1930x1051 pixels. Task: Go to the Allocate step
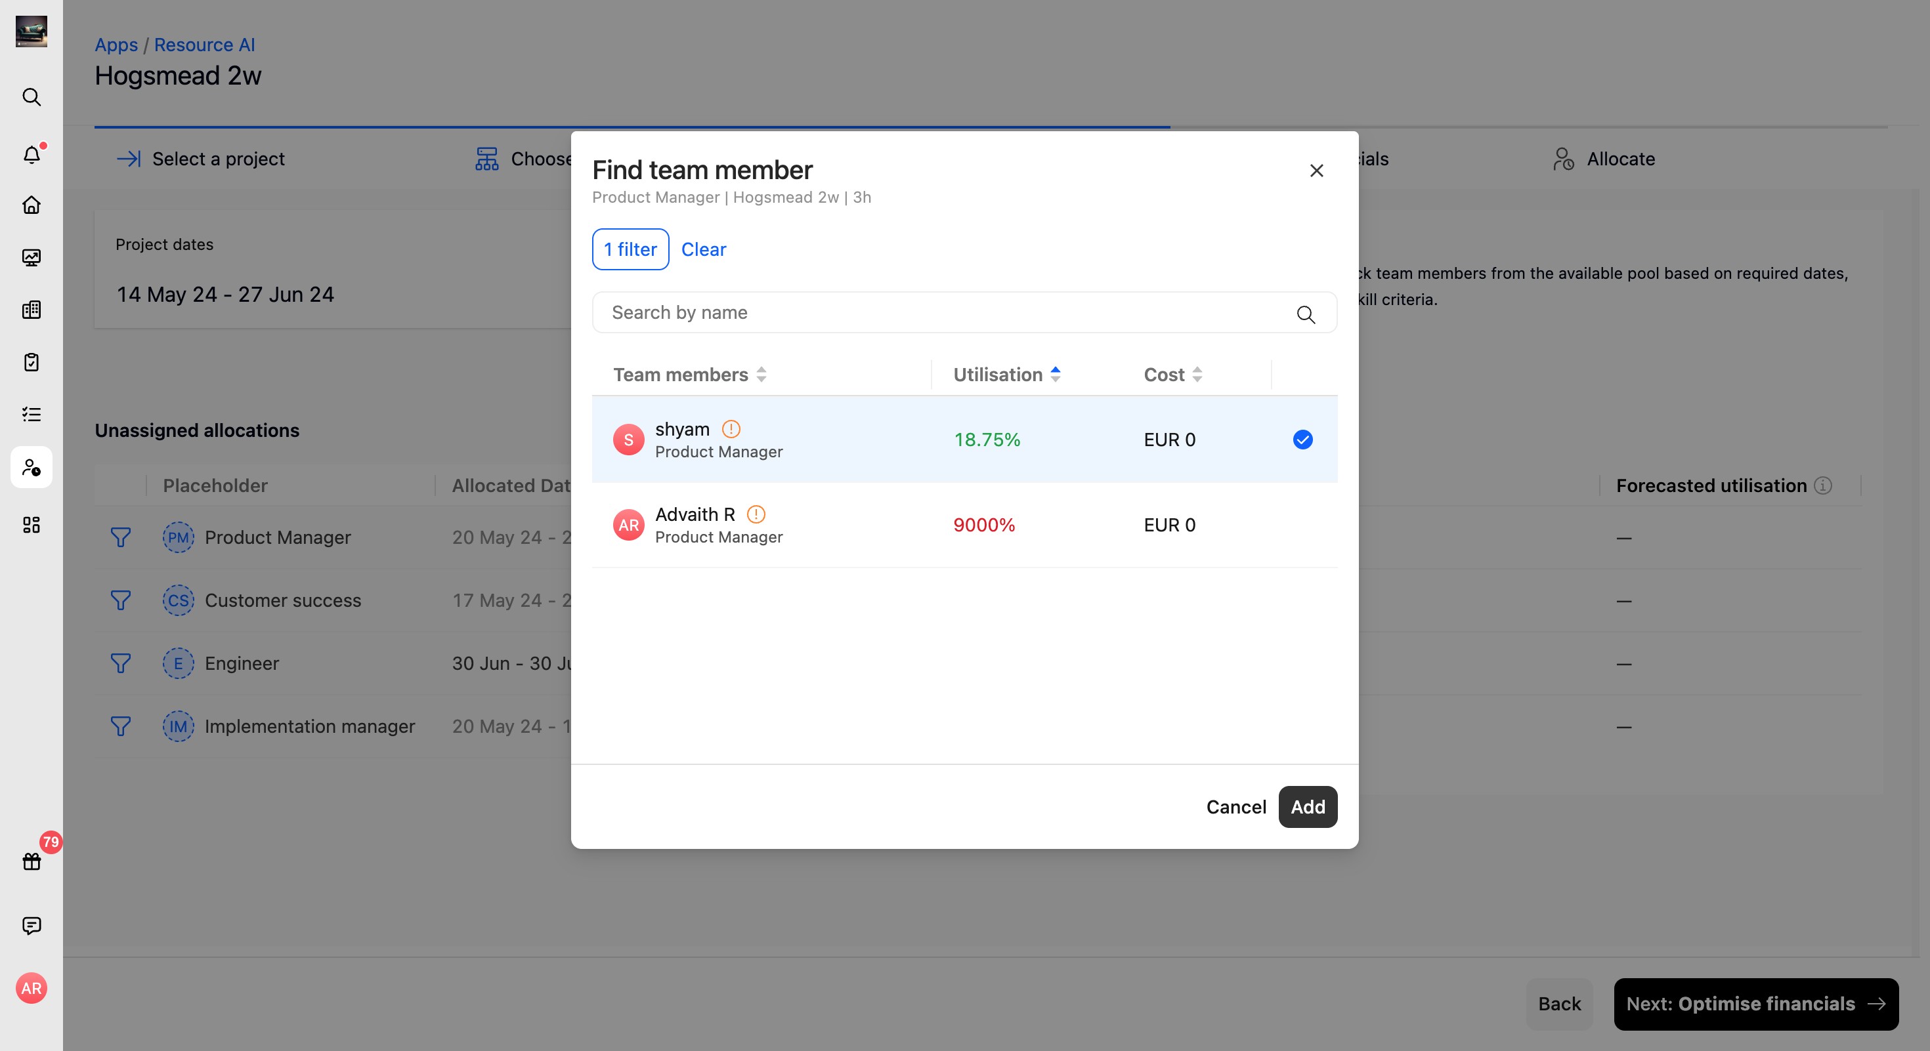tap(1604, 159)
